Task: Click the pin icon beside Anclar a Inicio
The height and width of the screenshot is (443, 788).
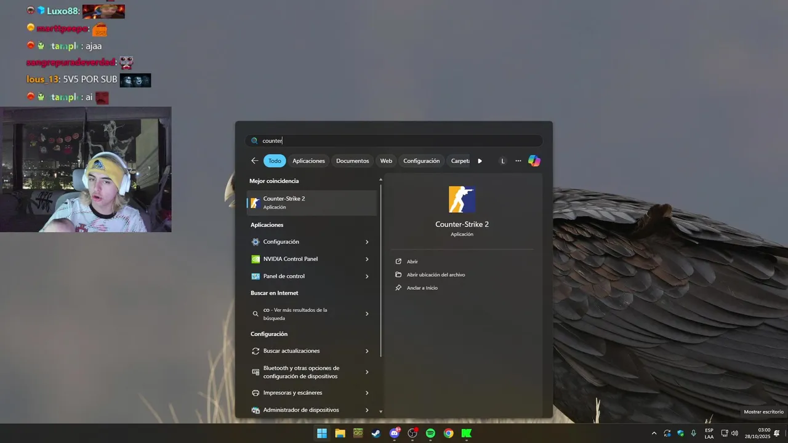Action: [x=398, y=288]
